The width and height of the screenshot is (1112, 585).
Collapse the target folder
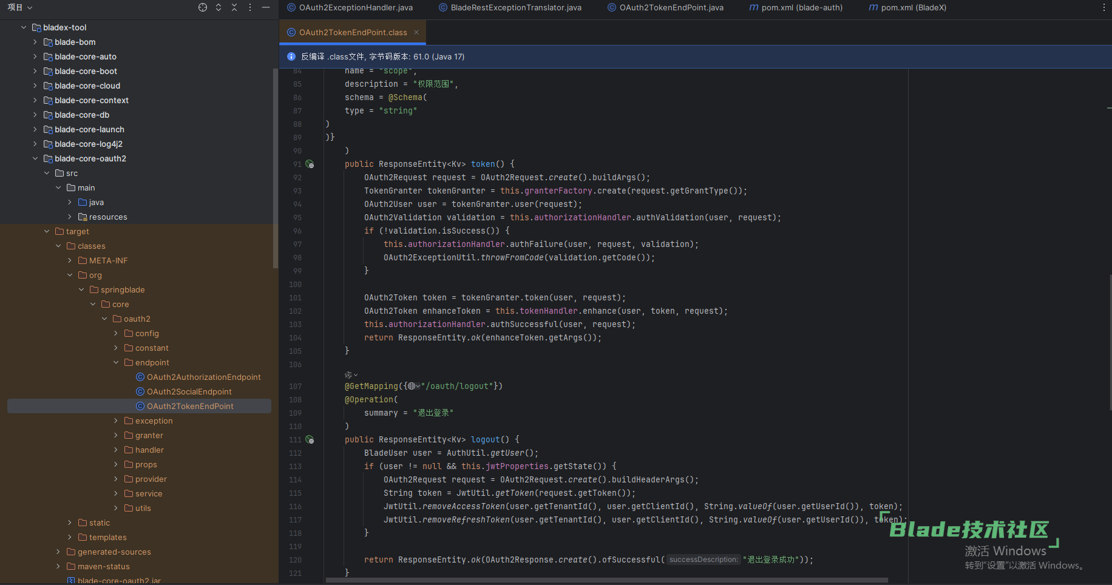[47, 231]
